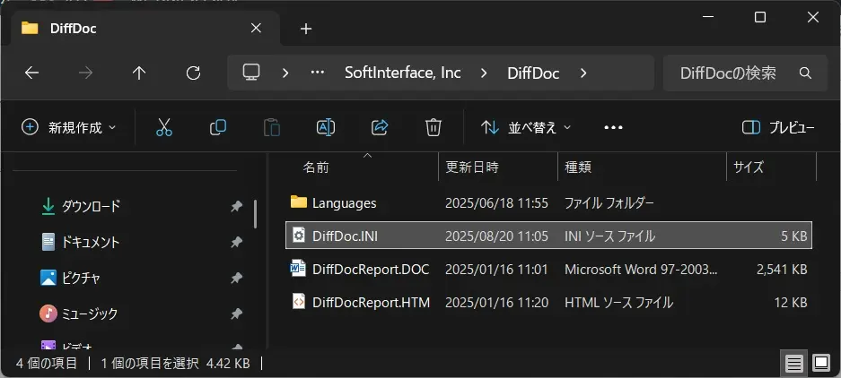
Task: Click the DiffDocの検索 search box
Action: tap(746, 73)
